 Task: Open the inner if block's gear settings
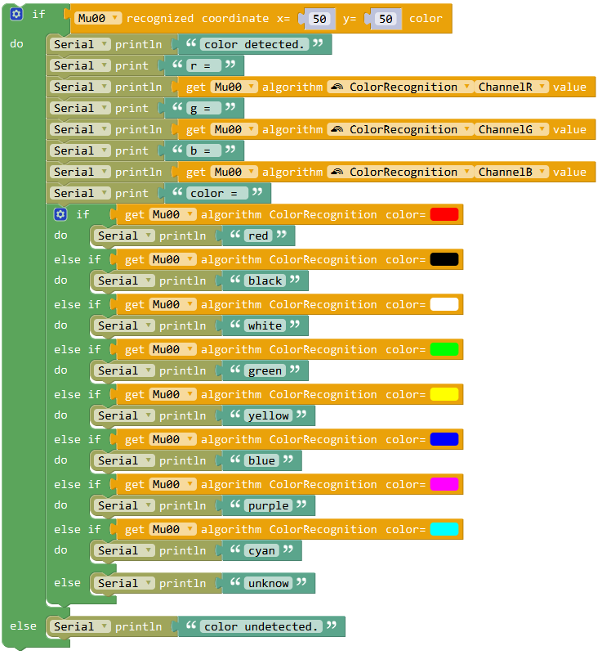pos(60,214)
